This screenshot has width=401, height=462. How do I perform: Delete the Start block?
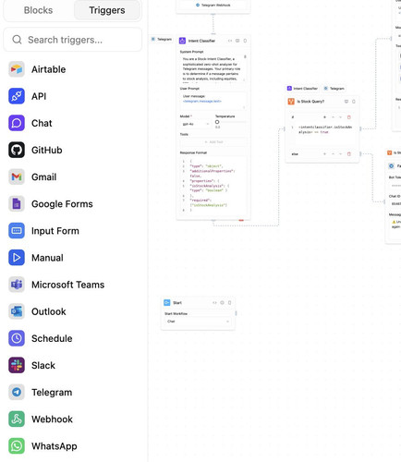pyautogui.click(x=229, y=302)
